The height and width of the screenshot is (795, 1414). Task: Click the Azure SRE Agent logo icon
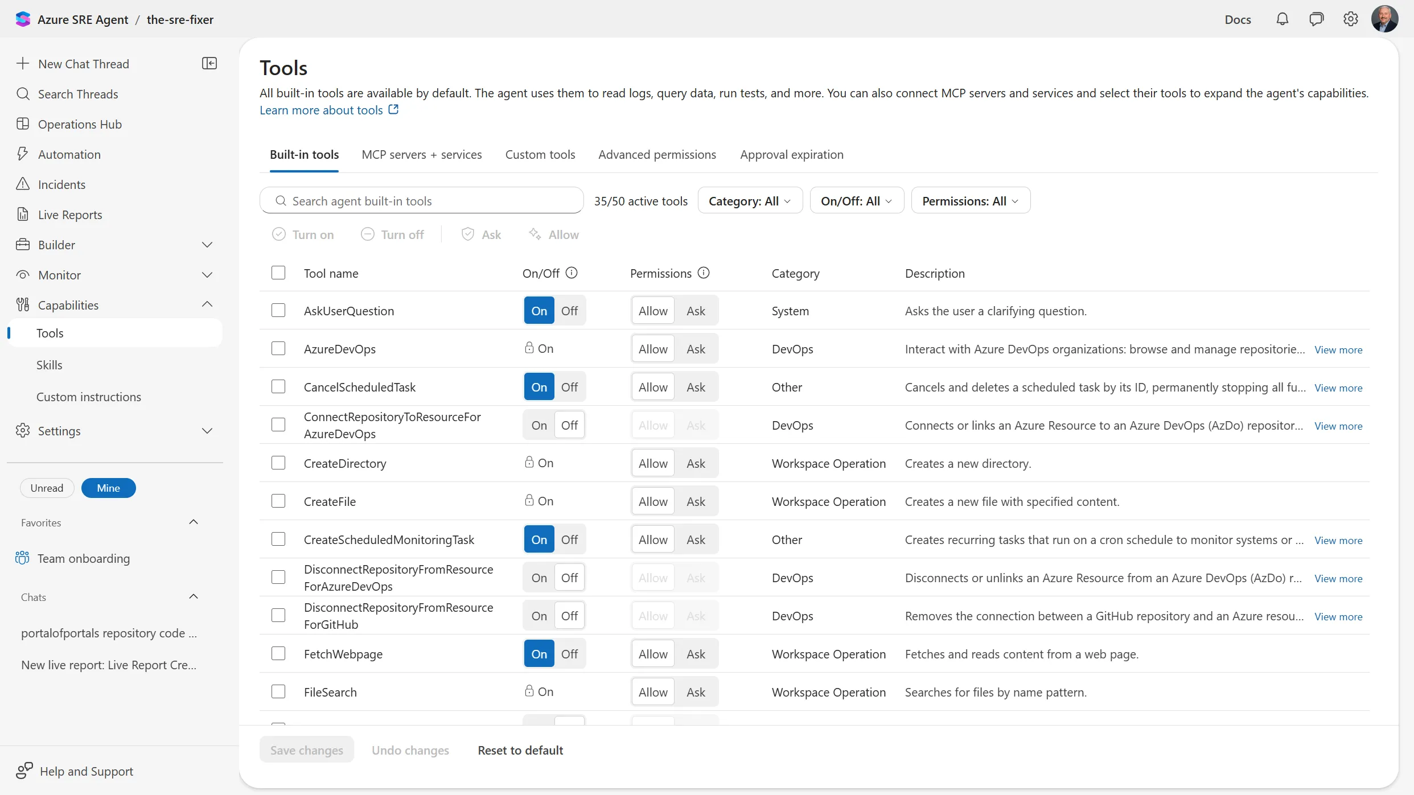(x=23, y=19)
